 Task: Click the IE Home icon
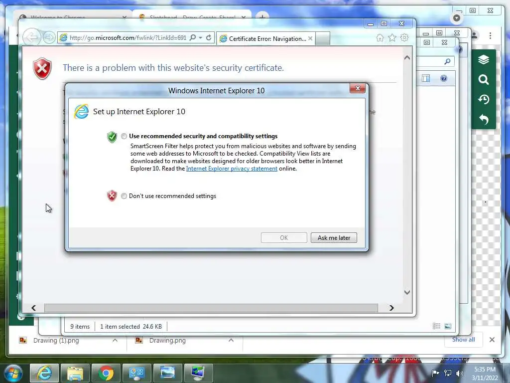pyautogui.click(x=380, y=38)
